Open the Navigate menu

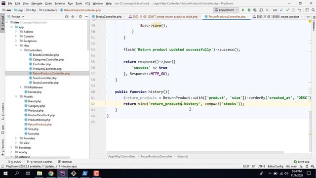click(x=37, y=3)
